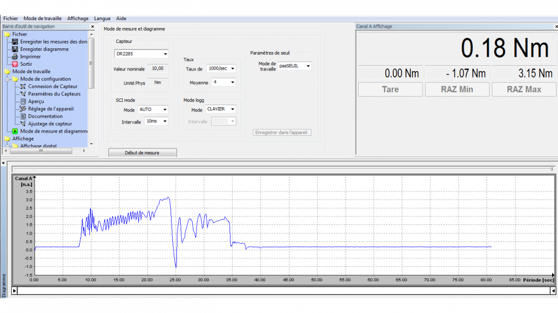Screen dimensions: 558x313
Task: Click the printer icon next to Imprimer
Action: pyautogui.click(x=15, y=56)
